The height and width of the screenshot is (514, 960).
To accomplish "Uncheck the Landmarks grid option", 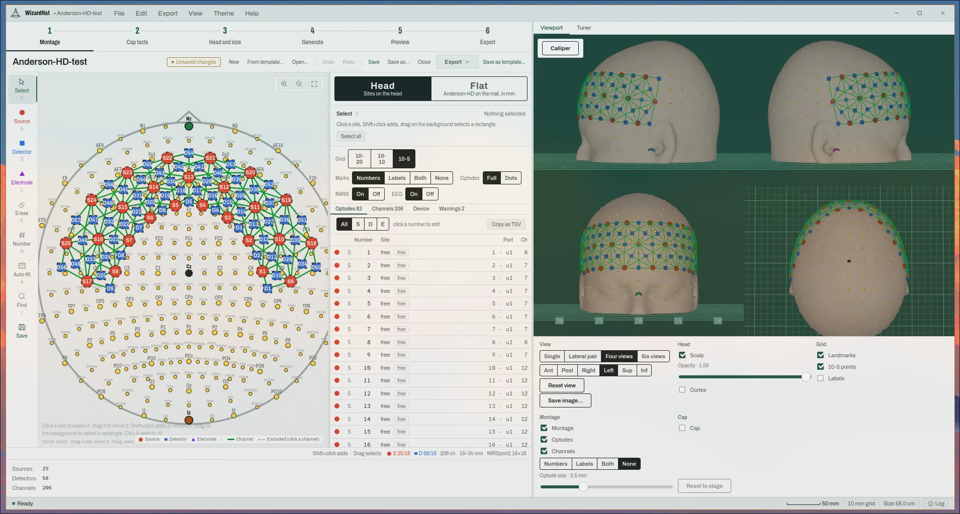I will [821, 355].
